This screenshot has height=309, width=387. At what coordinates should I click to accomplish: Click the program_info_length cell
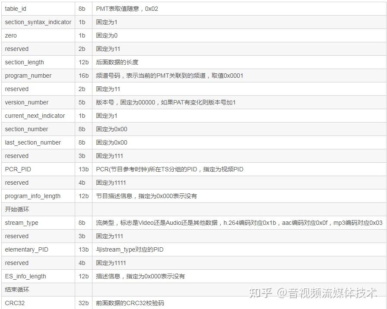pos(31,196)
